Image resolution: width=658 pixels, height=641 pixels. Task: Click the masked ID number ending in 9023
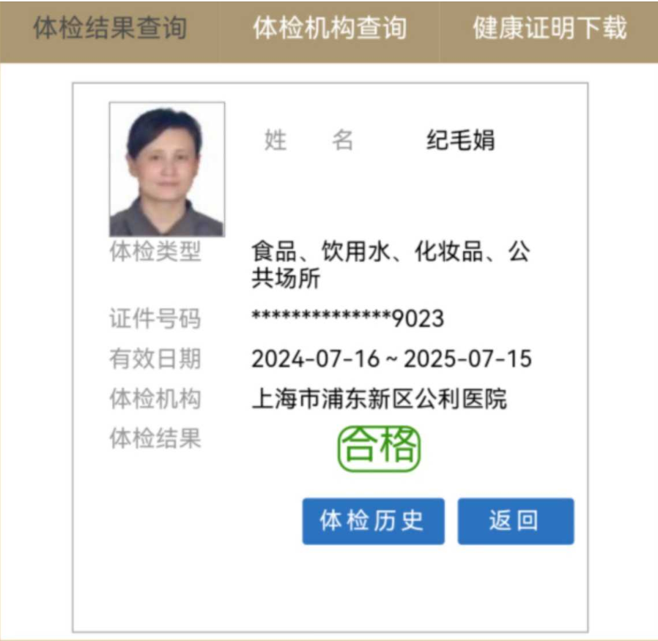[347, 318]
